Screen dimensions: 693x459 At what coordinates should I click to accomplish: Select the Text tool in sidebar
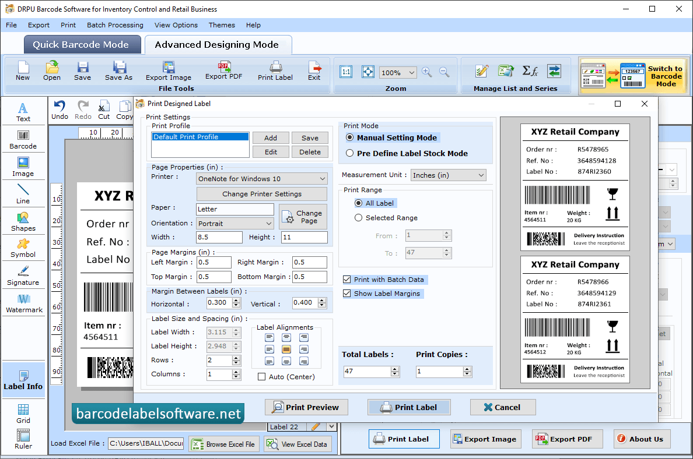23,112
